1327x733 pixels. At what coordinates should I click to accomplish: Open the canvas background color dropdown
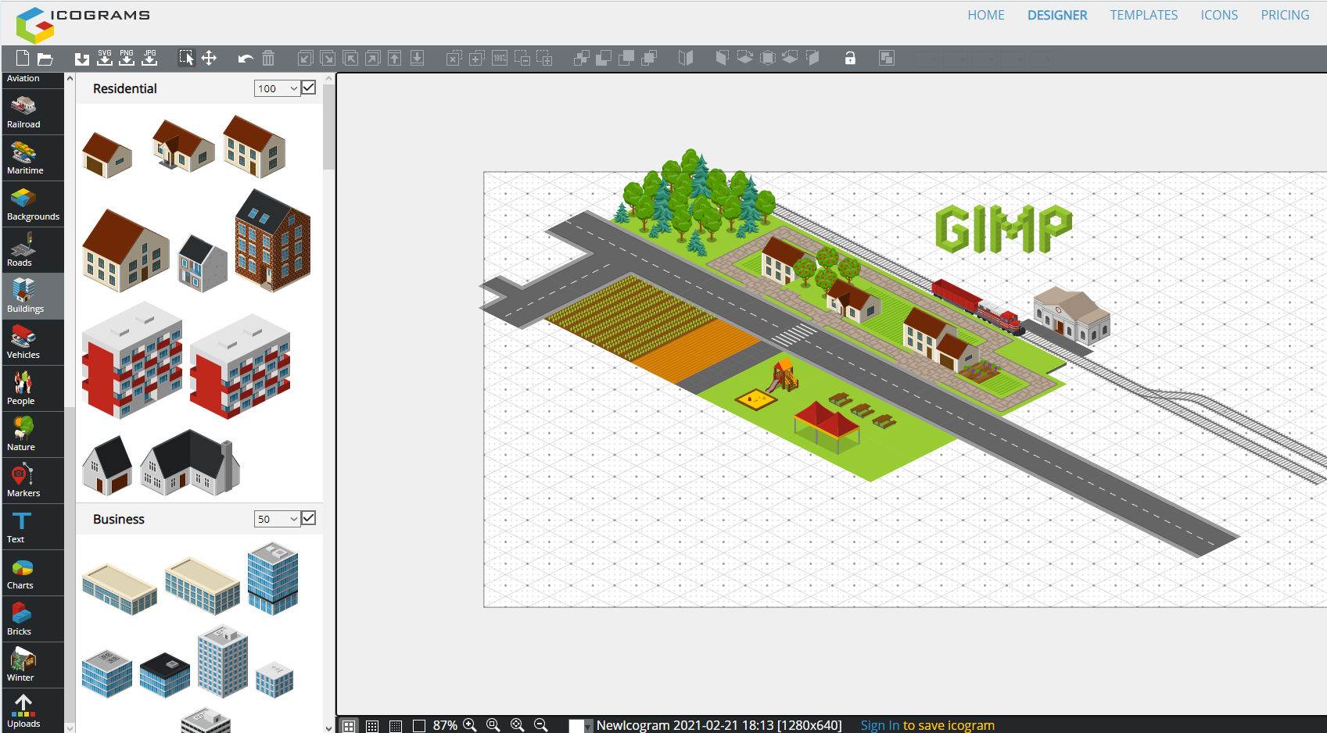coord(580,726)
